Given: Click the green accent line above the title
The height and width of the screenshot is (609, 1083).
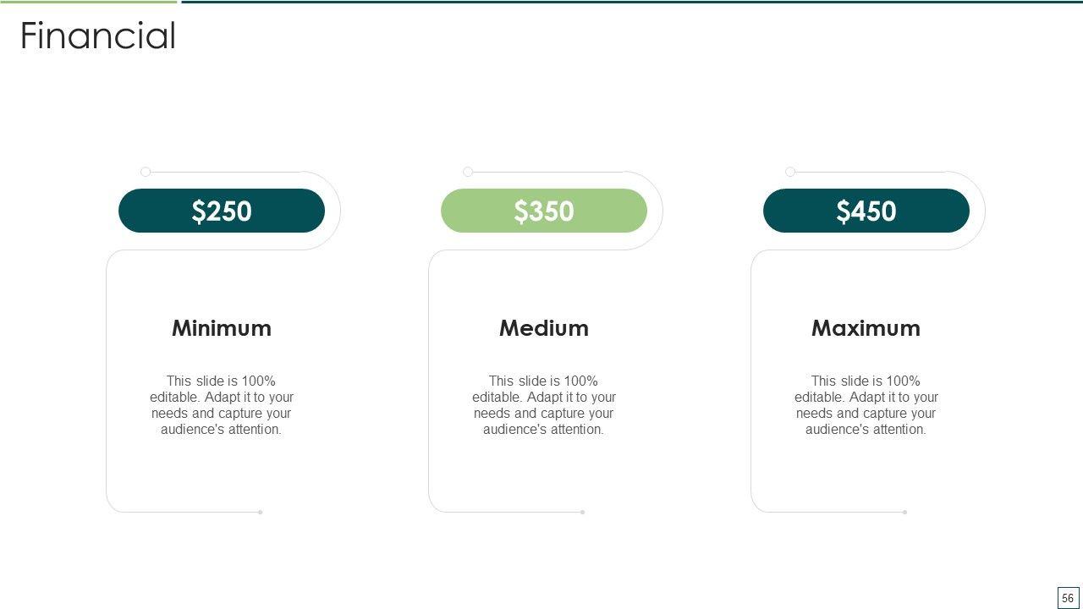Looking at the screenshot, I should (89, 2).
